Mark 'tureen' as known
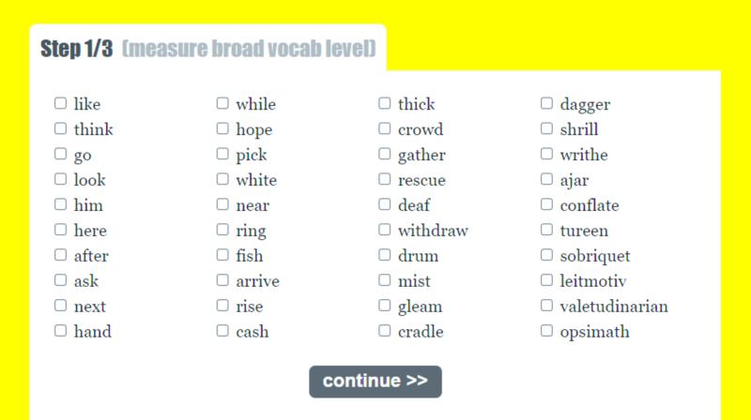This screenshot has width=751, height=420. click(546, 230)
